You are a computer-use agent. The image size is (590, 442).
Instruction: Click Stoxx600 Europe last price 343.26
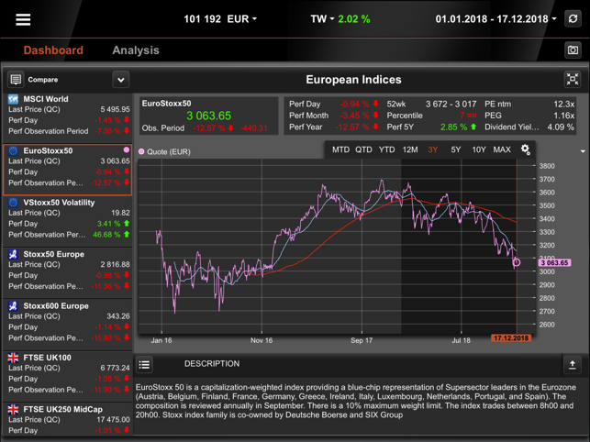tap(118, 316)
